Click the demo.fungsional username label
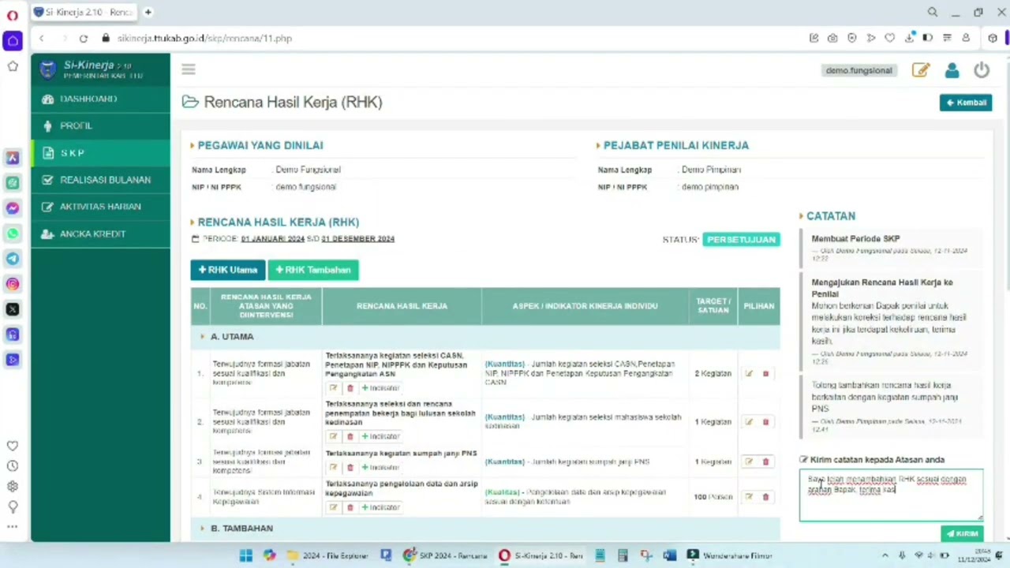 click(858, 70)
